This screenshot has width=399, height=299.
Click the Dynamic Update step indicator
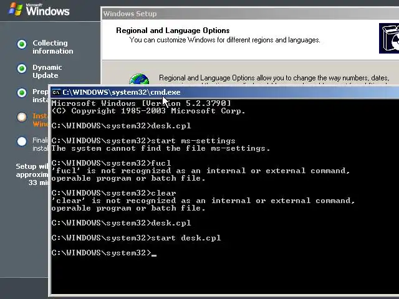(x=22, y=69)
